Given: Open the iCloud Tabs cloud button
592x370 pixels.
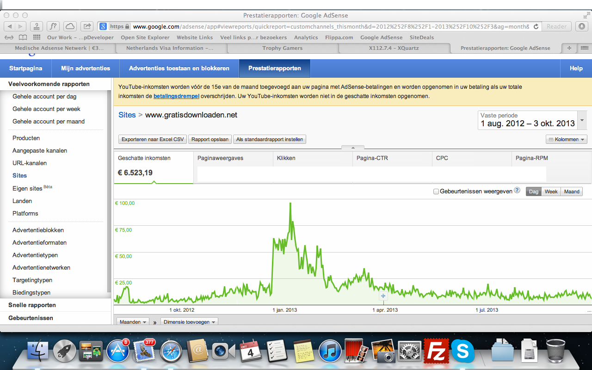Looking at the screenshot, I should point(70,26).
